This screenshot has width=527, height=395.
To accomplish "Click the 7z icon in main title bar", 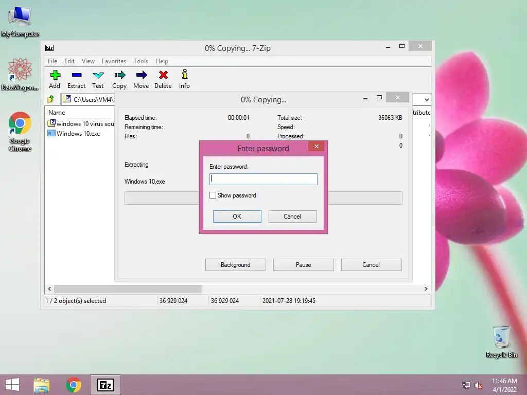I will click(49, 48).
